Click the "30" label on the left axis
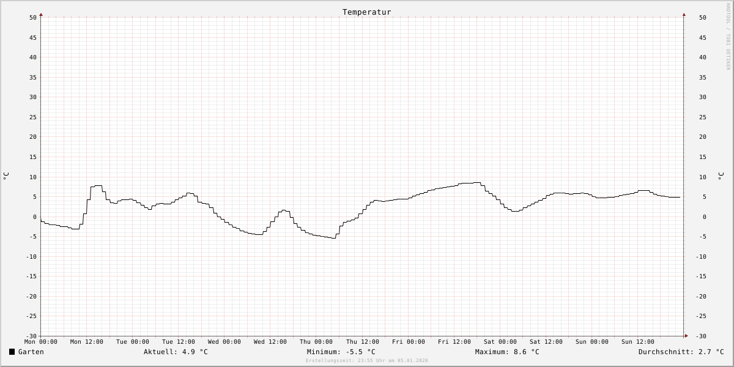This screenshot has height=367, width=734. tap(33, 97)
